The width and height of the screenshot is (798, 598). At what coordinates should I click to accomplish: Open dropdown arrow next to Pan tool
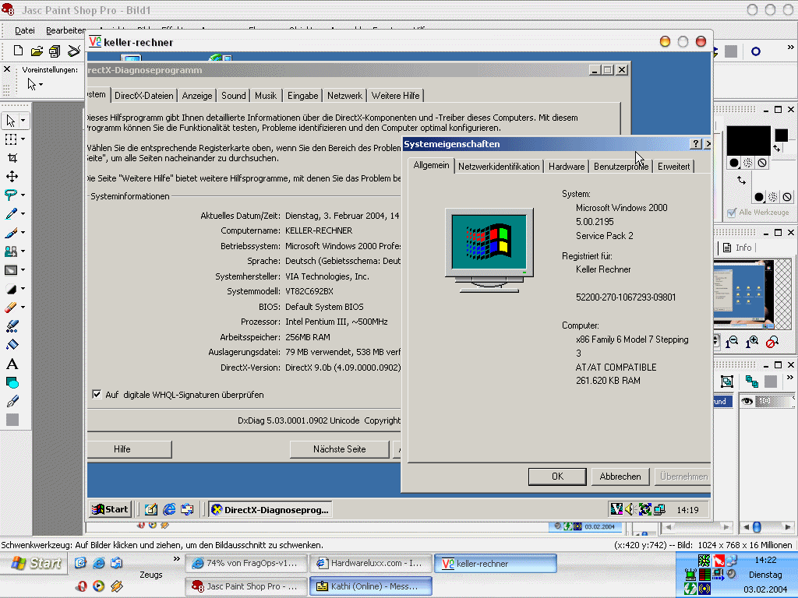click(x=23, y=121)
